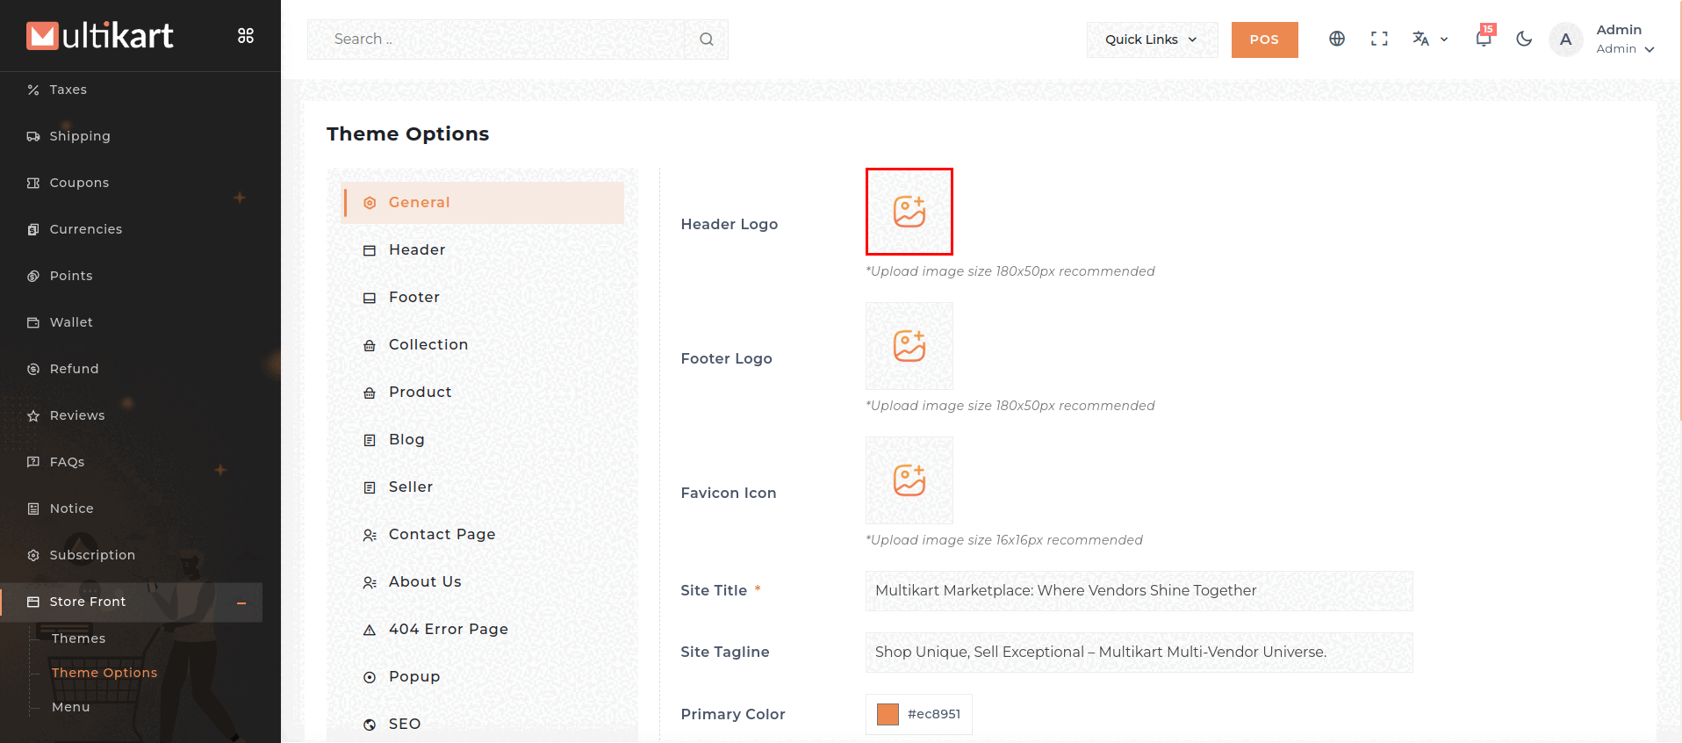Open Coupons in the sidebar

pyautogui.click(x=79, y=183)
